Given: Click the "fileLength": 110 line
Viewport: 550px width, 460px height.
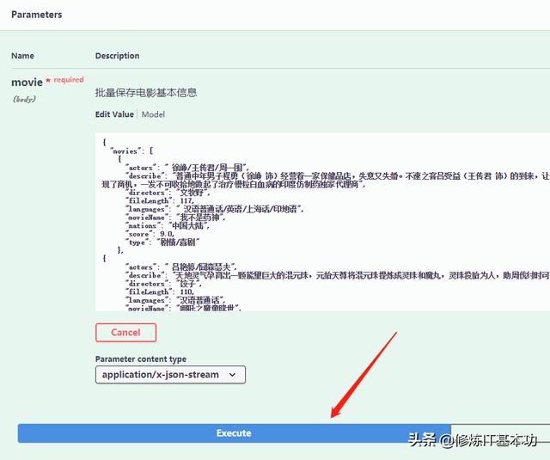Looking at the screenshot, I should pos(160,292).
